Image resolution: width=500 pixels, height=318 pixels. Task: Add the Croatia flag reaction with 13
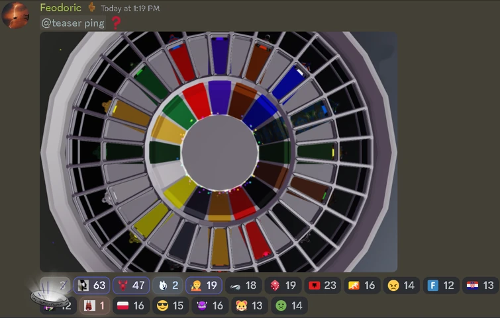pos(481,285)
